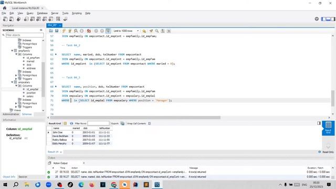
Task: Click the Views node in the schema tree
Action: [17, 110]
